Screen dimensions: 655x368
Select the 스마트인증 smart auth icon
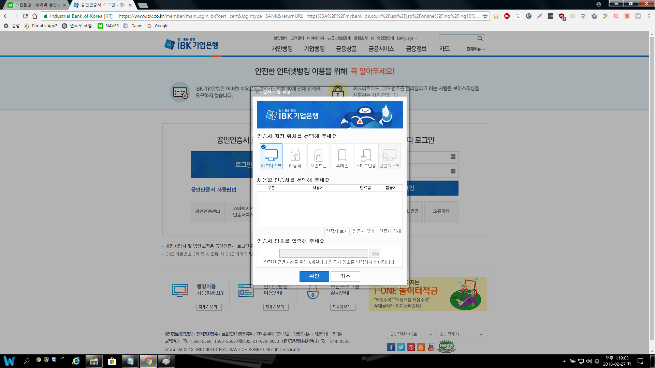point(366,156)
